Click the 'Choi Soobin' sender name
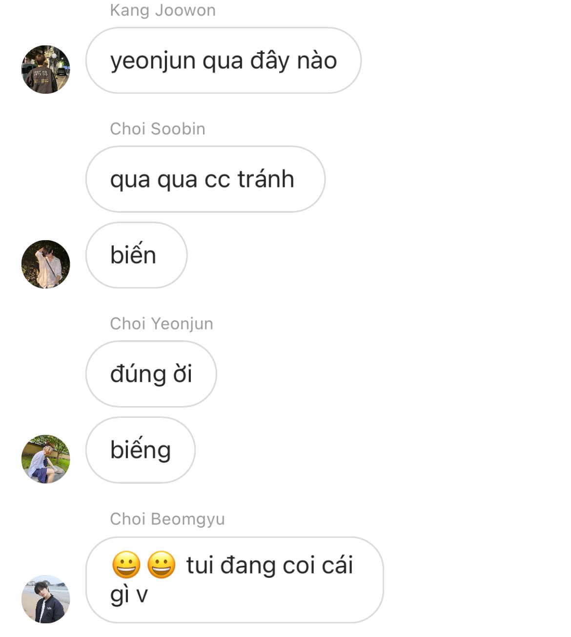The height and width of the screenshot is (637, 571). [158, 129]
